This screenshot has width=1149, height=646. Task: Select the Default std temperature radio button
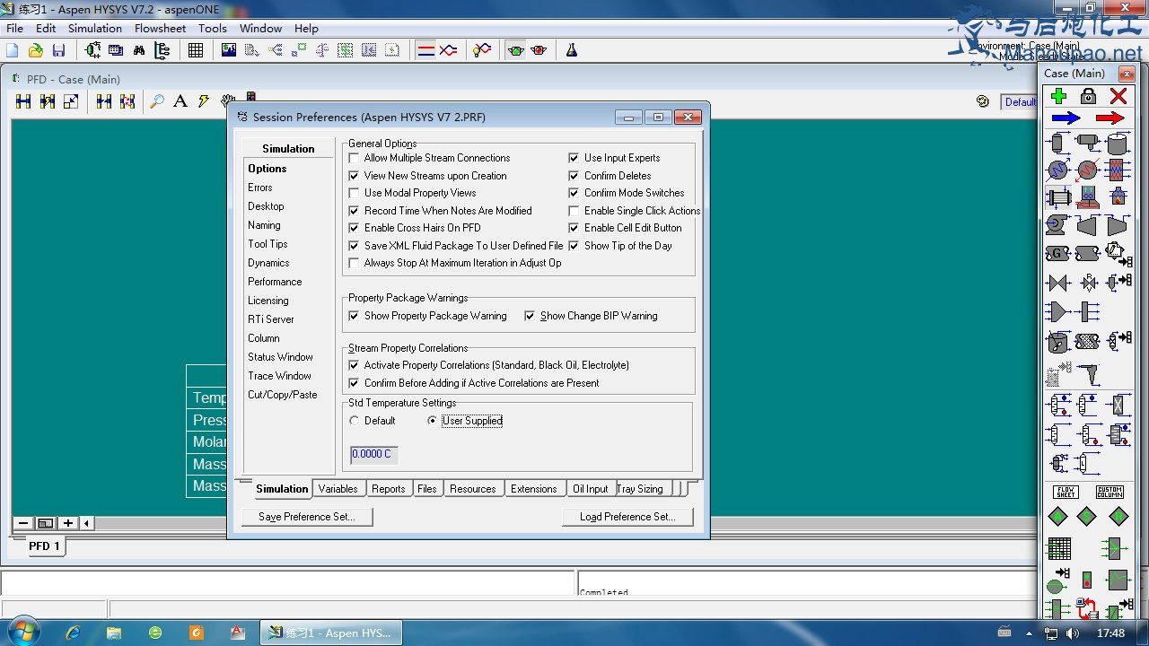coord(355,421)
